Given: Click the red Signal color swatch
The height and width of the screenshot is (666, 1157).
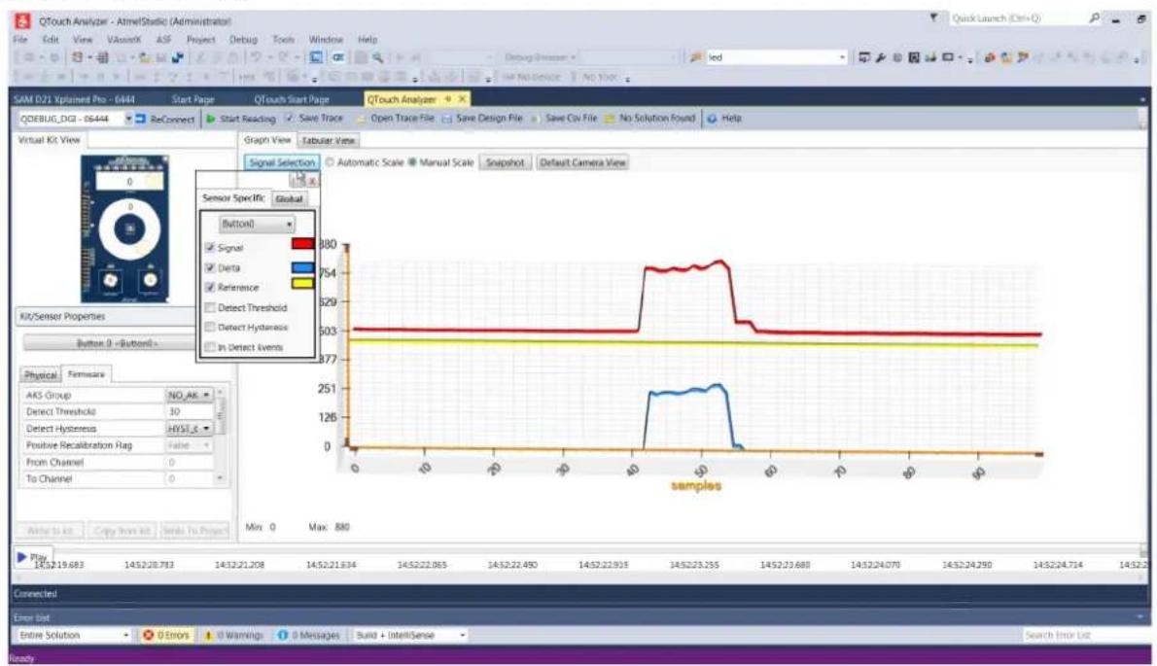Looking at the screenshot, I should 302,244.
